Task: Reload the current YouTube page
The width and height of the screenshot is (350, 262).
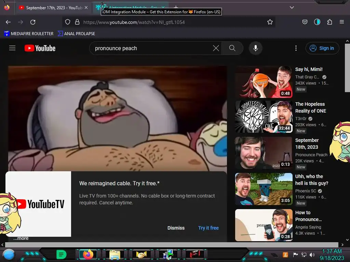Action: pyautogui.click(x=33, y=22)
